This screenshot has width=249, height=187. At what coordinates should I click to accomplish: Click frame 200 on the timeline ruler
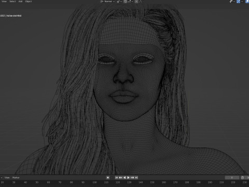coord(210,182)
